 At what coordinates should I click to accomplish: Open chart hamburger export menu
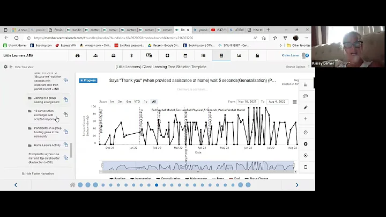tap(294, 102)
